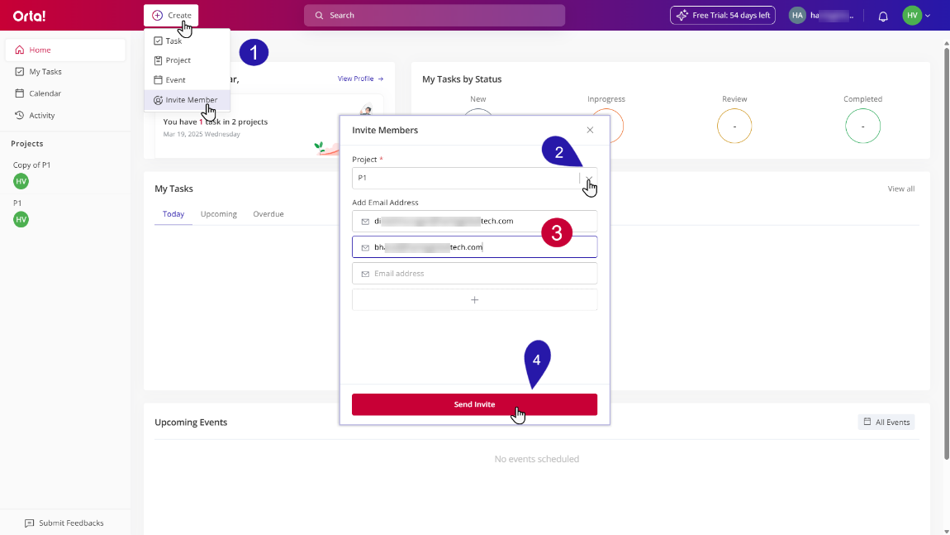Click the Orta! logo
The image size is (950, 535).
pos(29,16)
